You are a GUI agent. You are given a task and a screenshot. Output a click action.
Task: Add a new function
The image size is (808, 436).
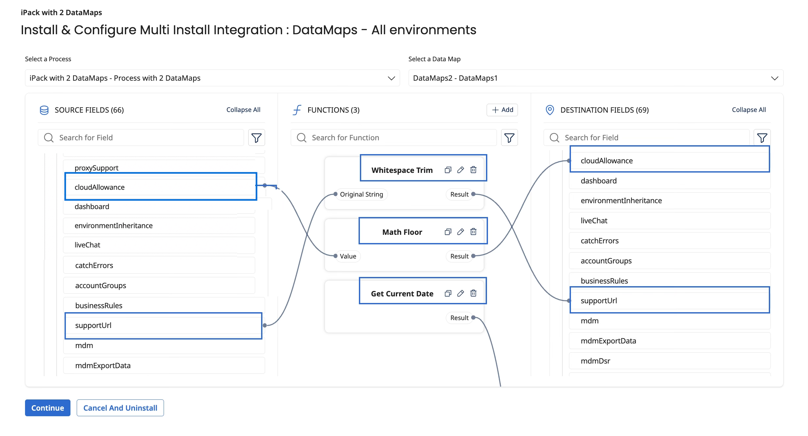[x=502, y=110]
